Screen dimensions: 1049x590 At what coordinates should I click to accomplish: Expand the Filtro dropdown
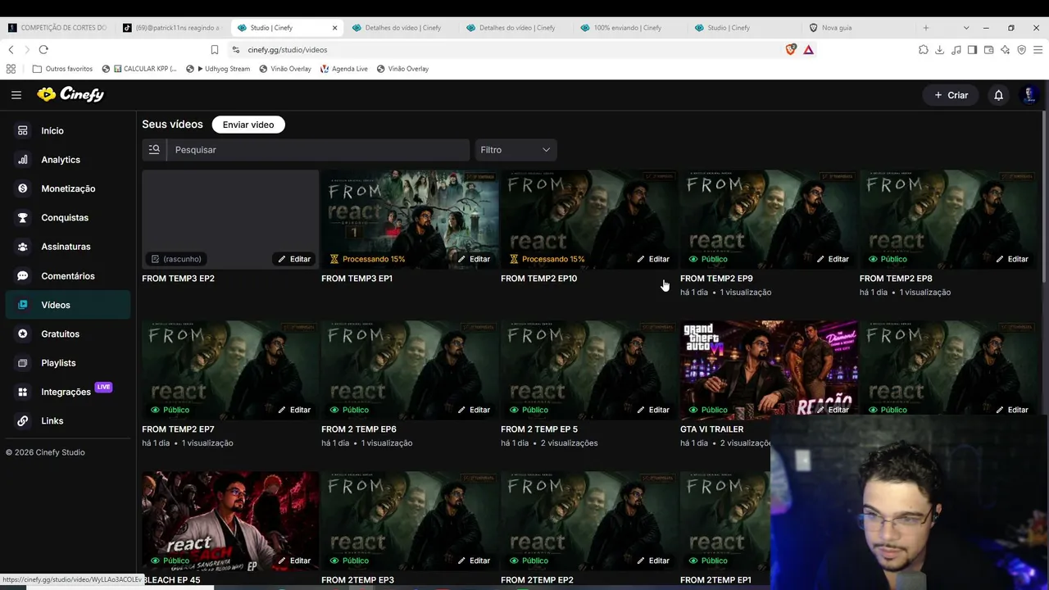[515, 150]
